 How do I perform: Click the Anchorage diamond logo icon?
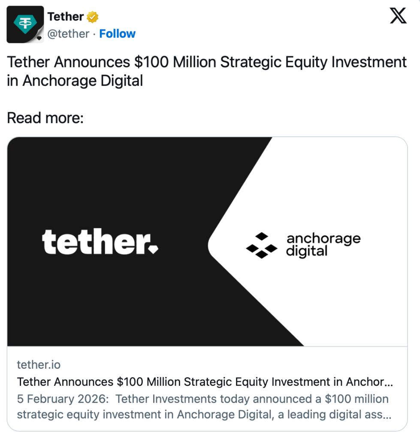point(262,246)
